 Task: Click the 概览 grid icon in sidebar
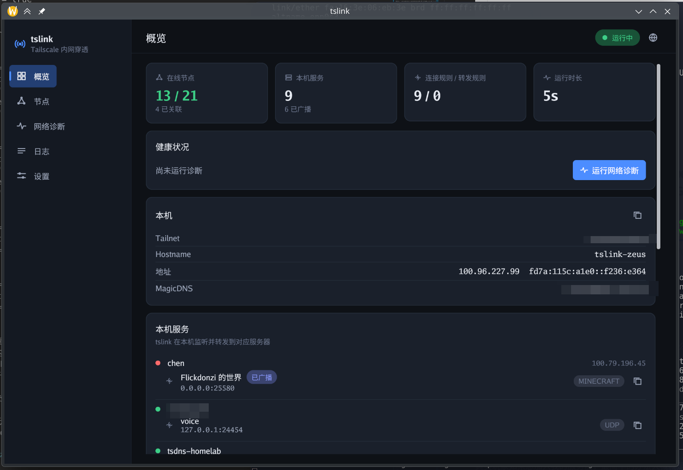(x=21, y=76)
